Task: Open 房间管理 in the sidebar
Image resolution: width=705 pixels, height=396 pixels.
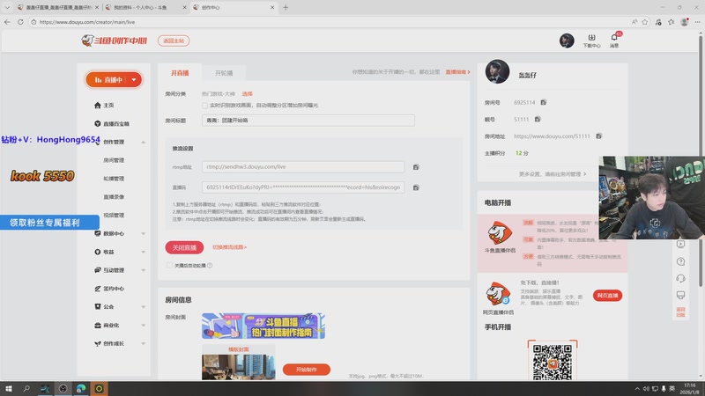Action: (114, 160)
